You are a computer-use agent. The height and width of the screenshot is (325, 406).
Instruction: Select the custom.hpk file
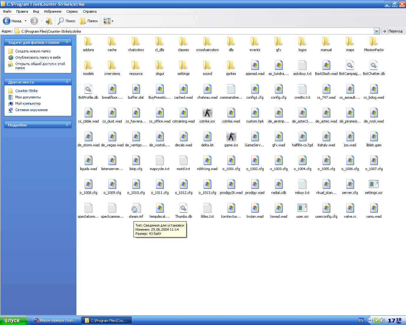pos(255,116)
